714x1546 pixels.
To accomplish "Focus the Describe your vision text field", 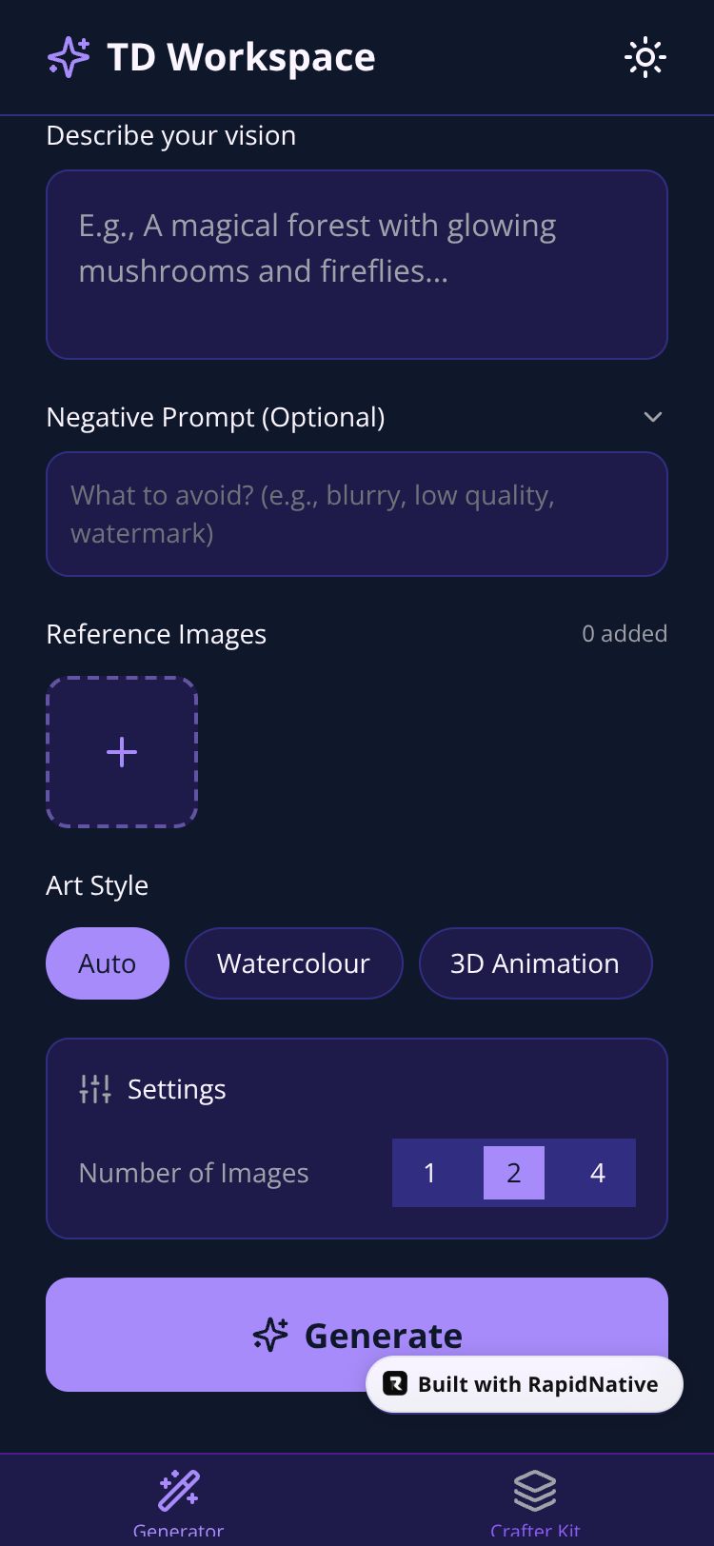I will [357, 265].
